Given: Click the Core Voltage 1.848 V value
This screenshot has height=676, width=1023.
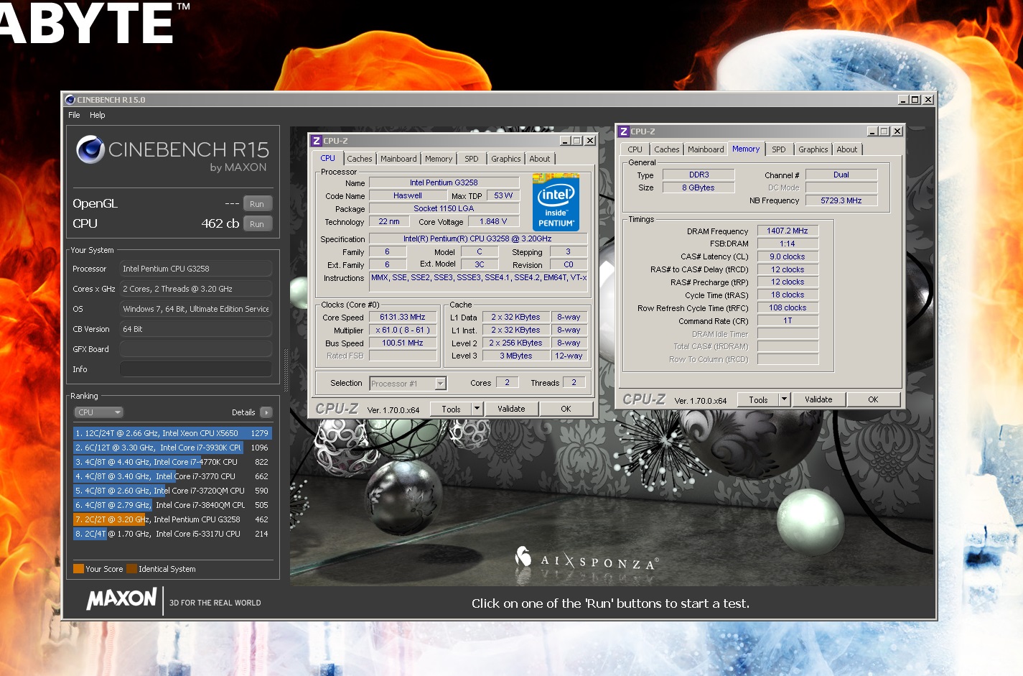Looking at the screenshot, I should tap(493, 221).
